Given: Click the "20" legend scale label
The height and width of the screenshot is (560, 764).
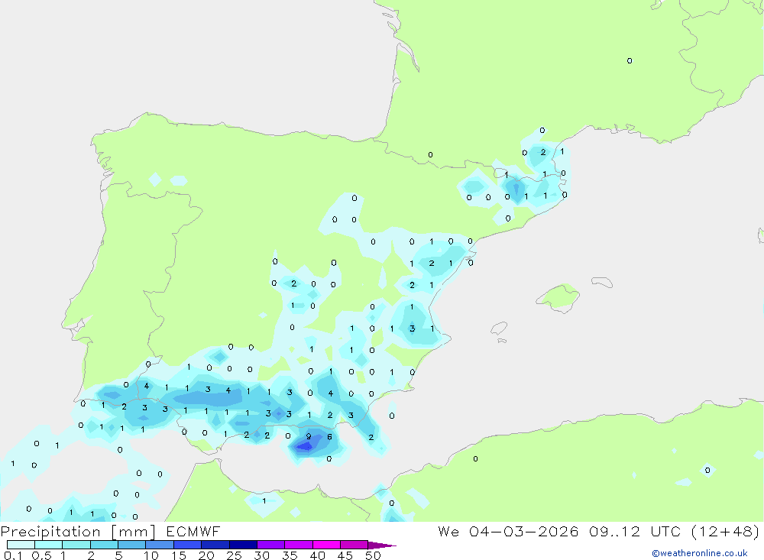Looking at the screenshot, I should (206, 555).
